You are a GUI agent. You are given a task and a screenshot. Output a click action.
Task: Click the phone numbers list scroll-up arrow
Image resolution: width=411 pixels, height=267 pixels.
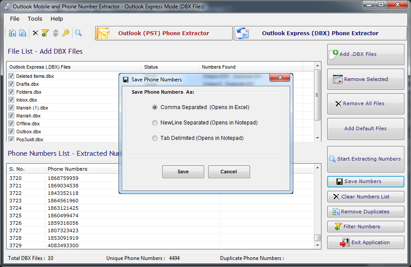tap(318, 167)
